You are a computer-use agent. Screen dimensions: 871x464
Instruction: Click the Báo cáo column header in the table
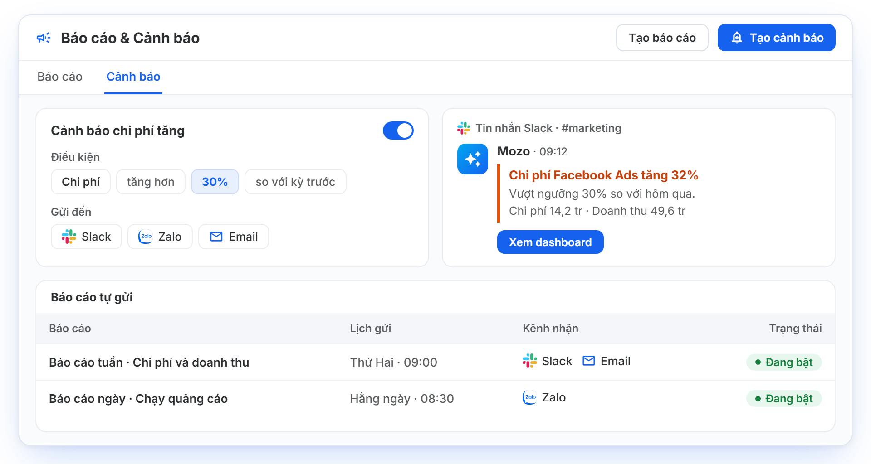tap(70, 329)
